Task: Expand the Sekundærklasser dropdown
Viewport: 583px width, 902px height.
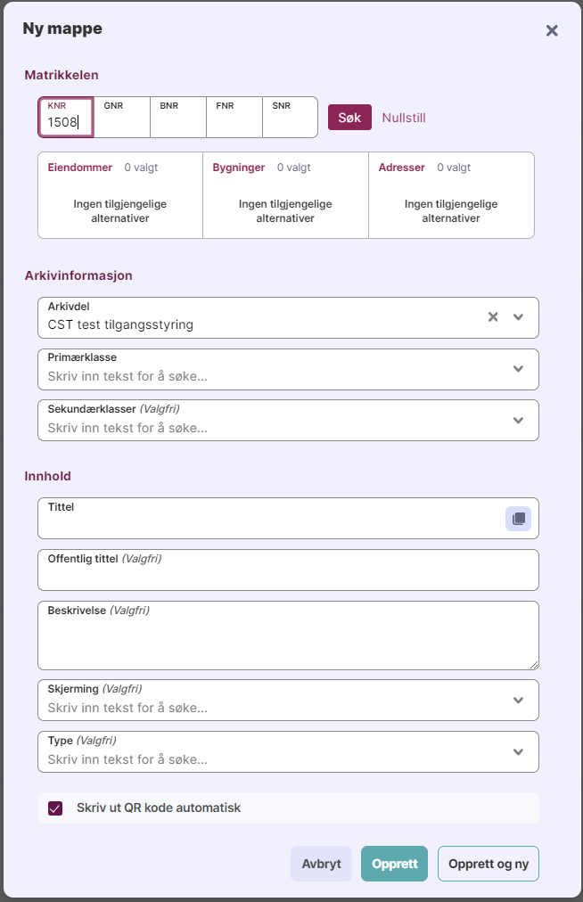Action: click(519, 421)
